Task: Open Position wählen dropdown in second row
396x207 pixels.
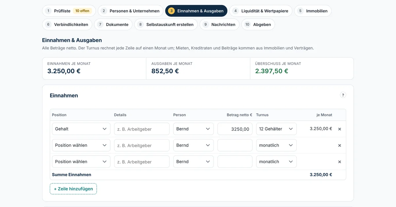Action: 81,145
